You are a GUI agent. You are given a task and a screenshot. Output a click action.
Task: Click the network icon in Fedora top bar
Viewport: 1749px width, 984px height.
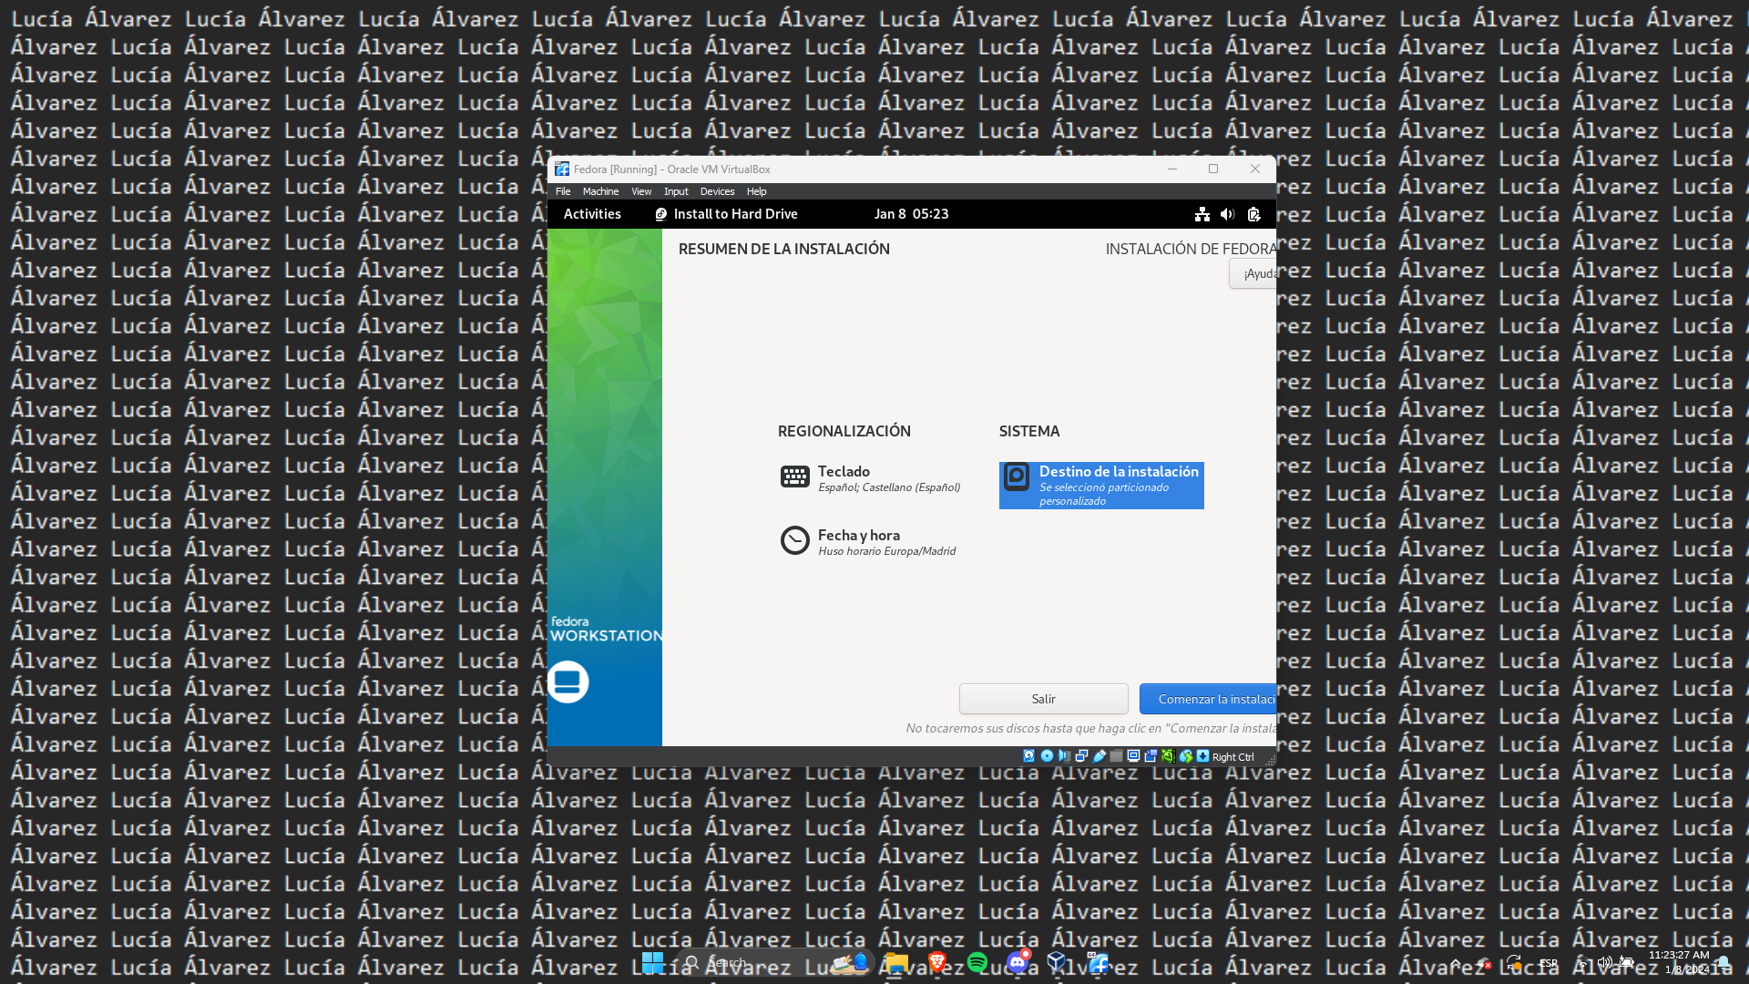pos(1202,213)
